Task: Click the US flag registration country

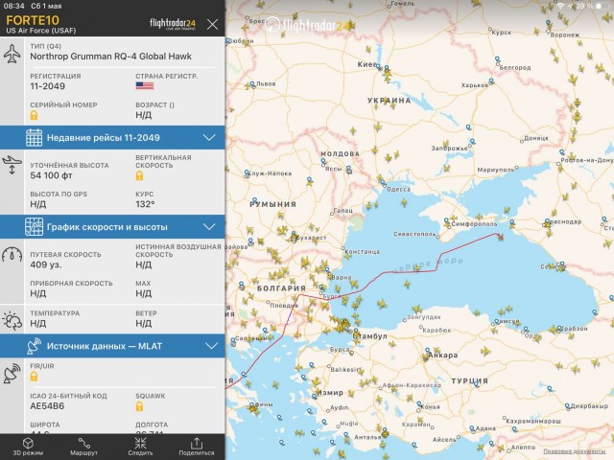Action: click(145, 85)
